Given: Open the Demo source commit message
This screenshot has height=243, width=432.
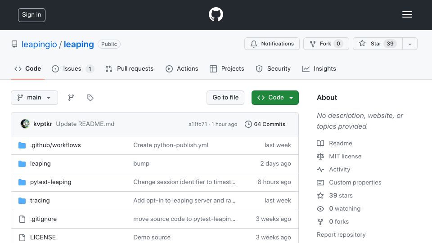Looking at the screenshot, I should pos(152,237).
